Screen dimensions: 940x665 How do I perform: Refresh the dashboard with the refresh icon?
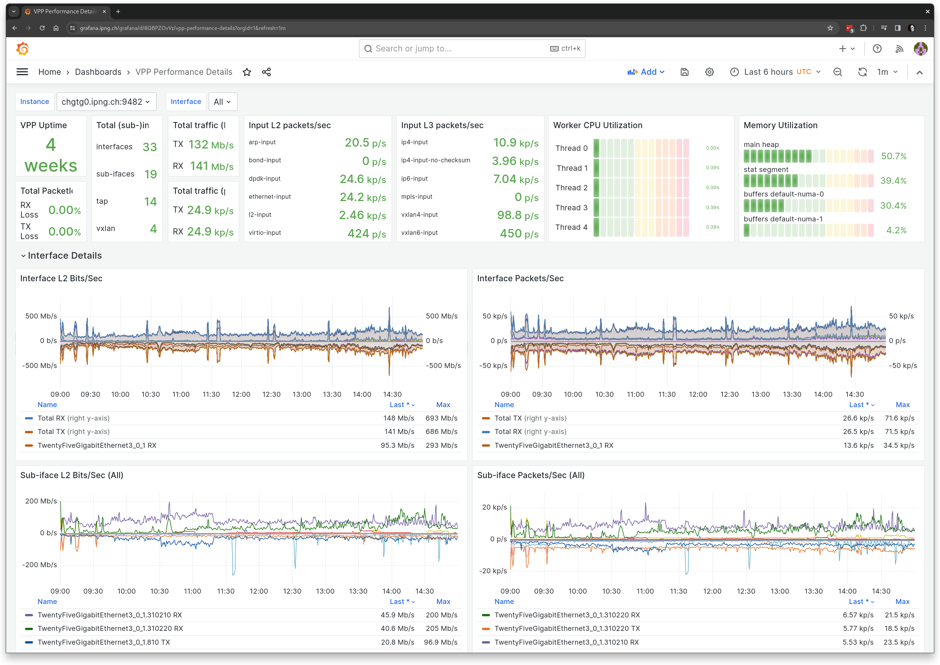click(862, 72)
